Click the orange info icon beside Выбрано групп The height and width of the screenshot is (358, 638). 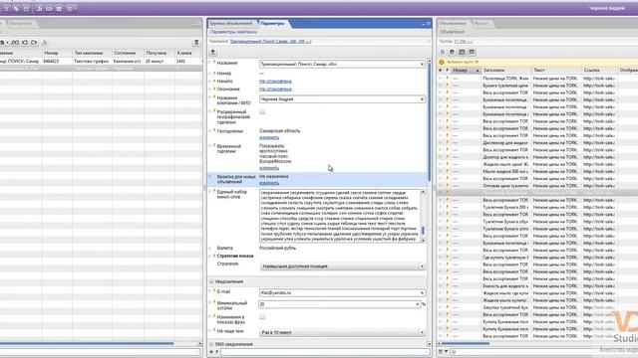click(442, 62)
